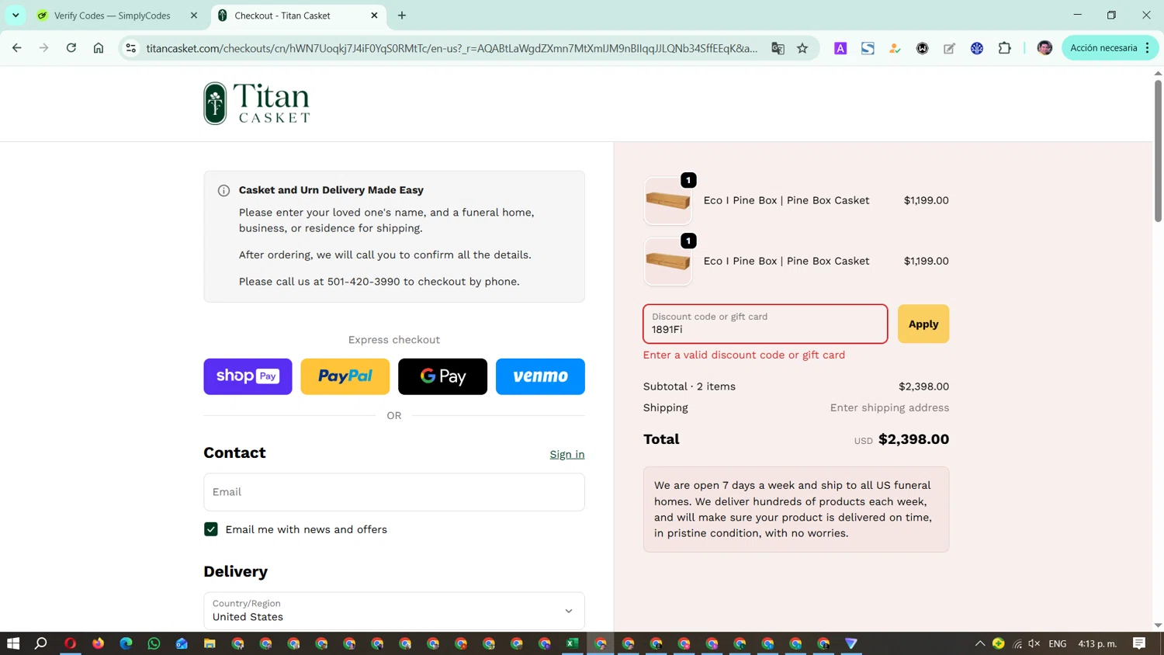Close the Checkout - Titan Casket tab
This screenshot has height=655, width=1164.
[x=374, y=16]
